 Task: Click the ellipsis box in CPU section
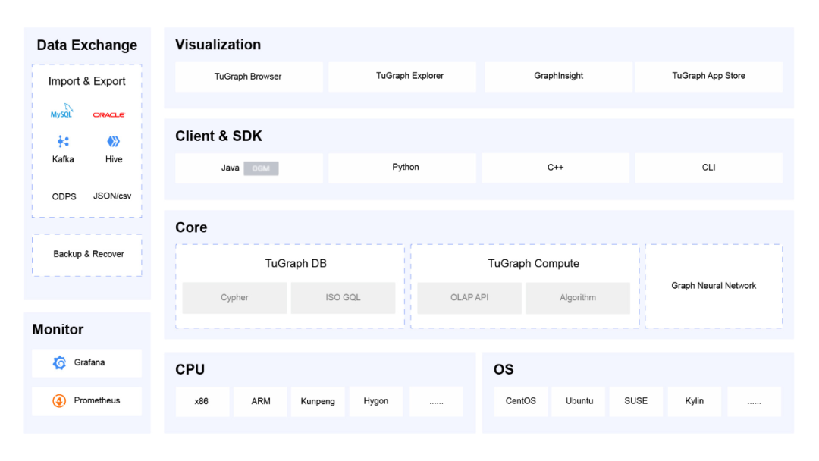pyautogui.click(x=436, y=402)
